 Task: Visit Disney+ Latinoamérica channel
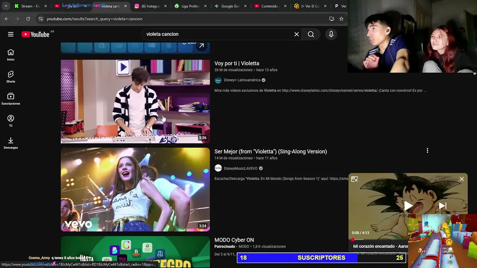242,80
